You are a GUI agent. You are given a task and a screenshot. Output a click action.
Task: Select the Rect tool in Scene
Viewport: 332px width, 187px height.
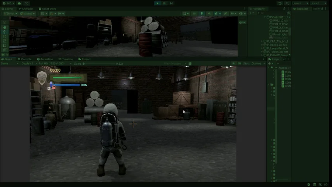5,45
